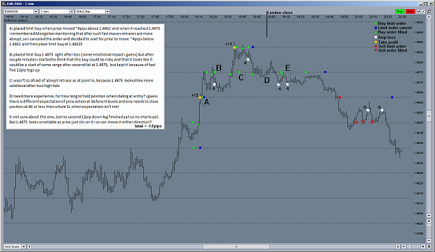Click the R reset button at bottom right
Screen dimensions: 435x252
pos(429,246)
